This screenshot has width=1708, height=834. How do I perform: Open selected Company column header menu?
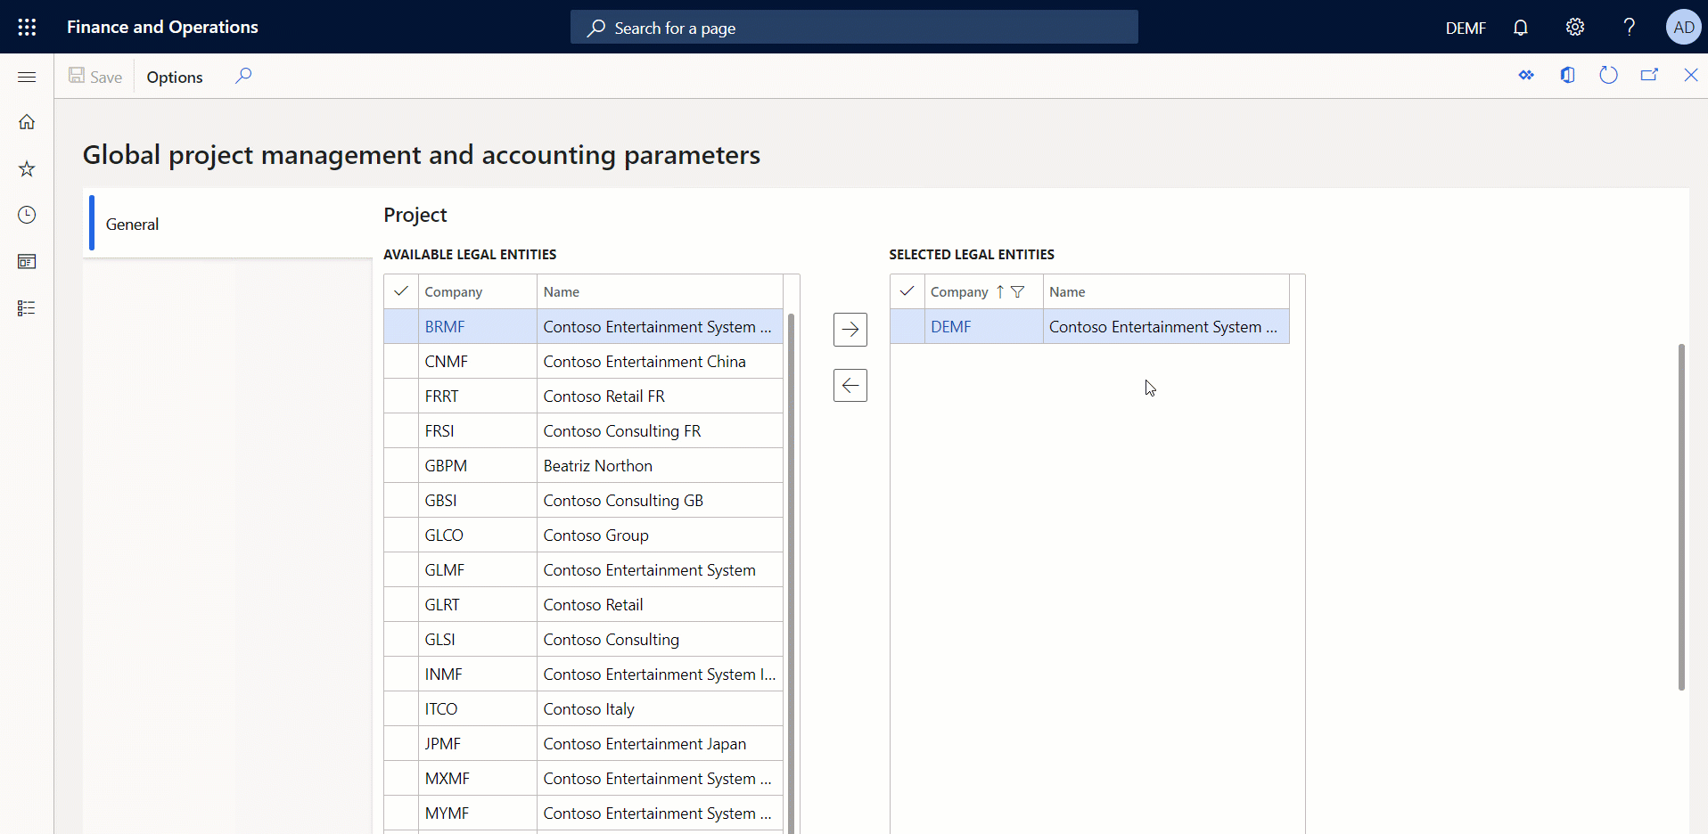click(x=959, y=291)
